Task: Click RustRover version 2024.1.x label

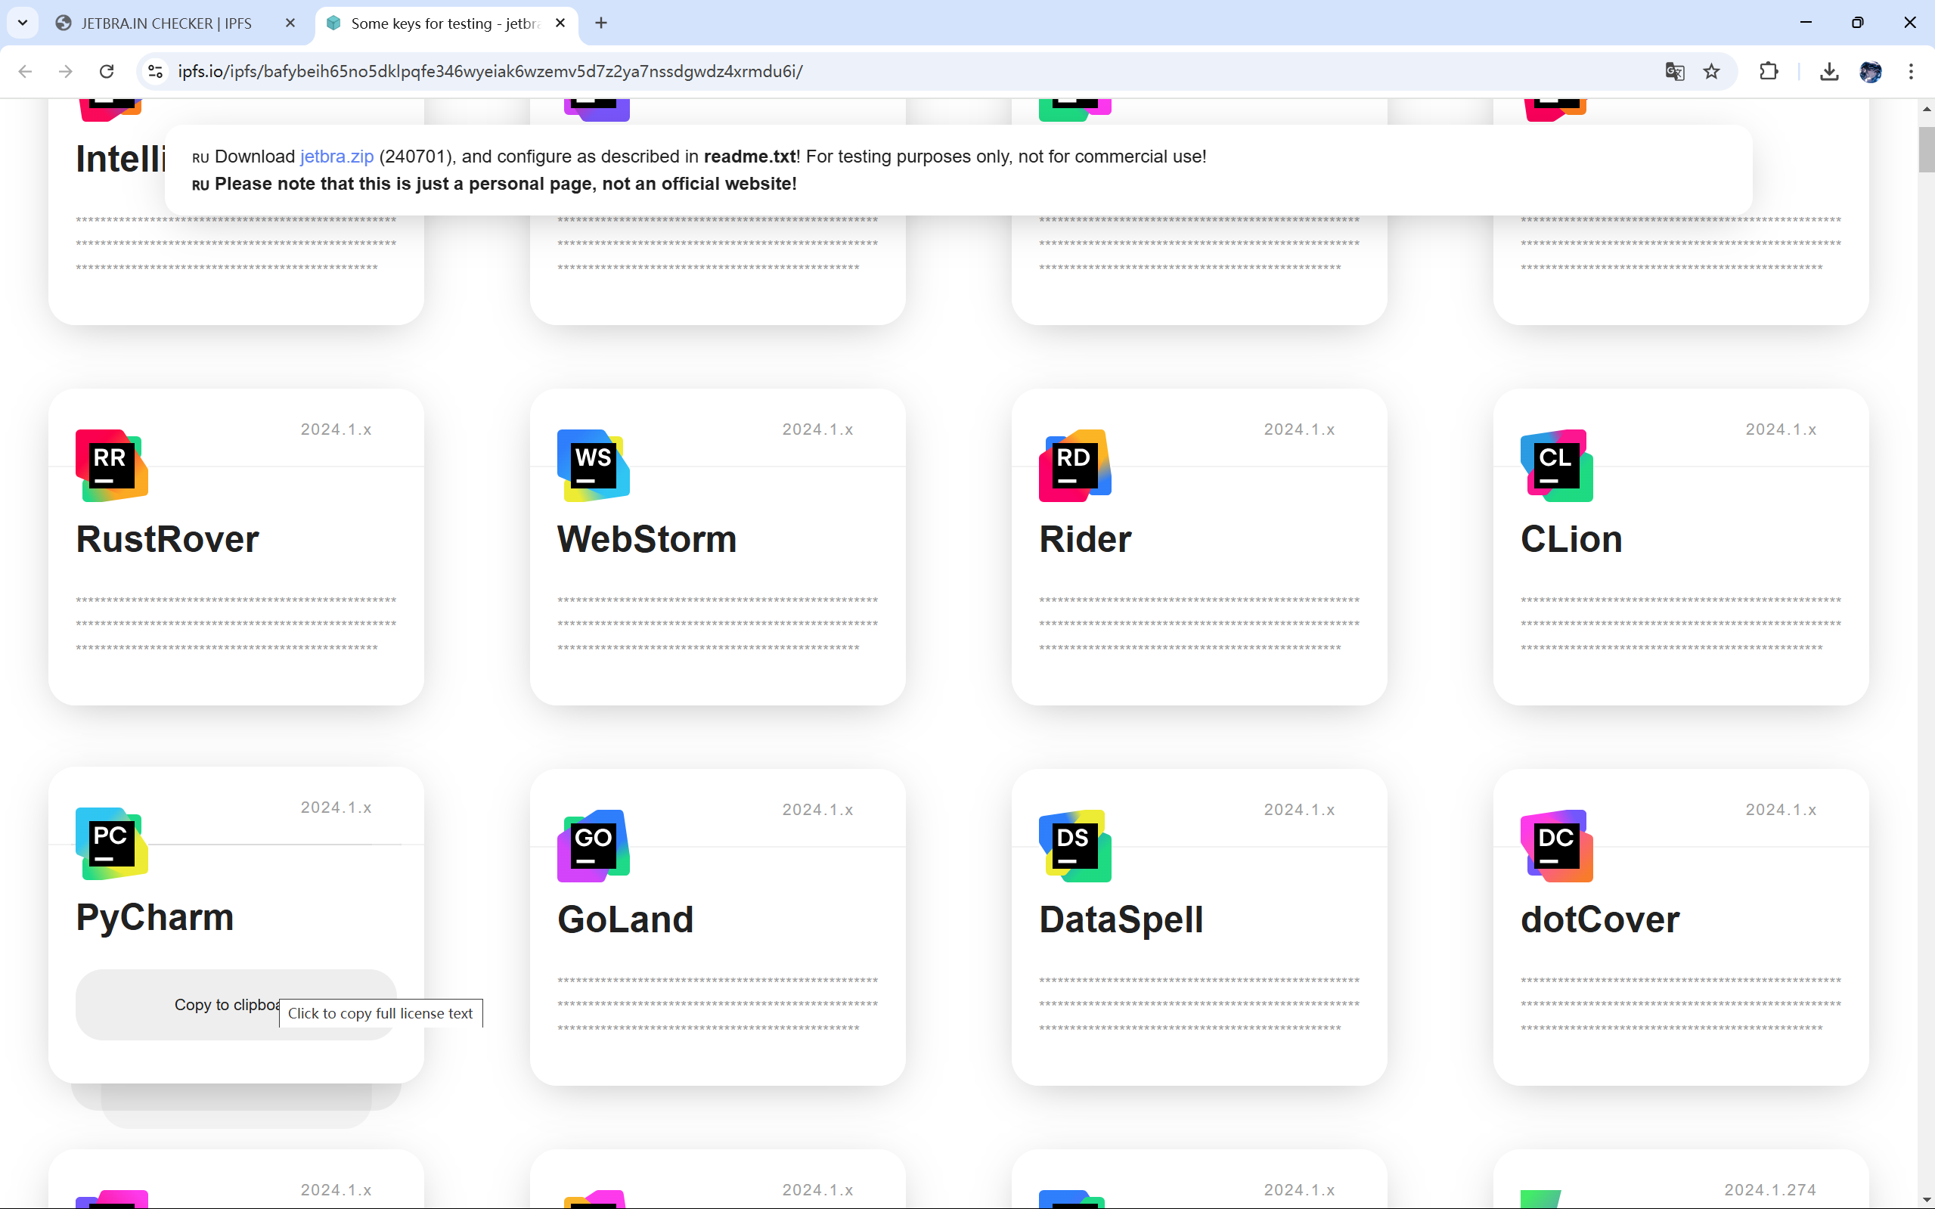Action: click(336, 429)
